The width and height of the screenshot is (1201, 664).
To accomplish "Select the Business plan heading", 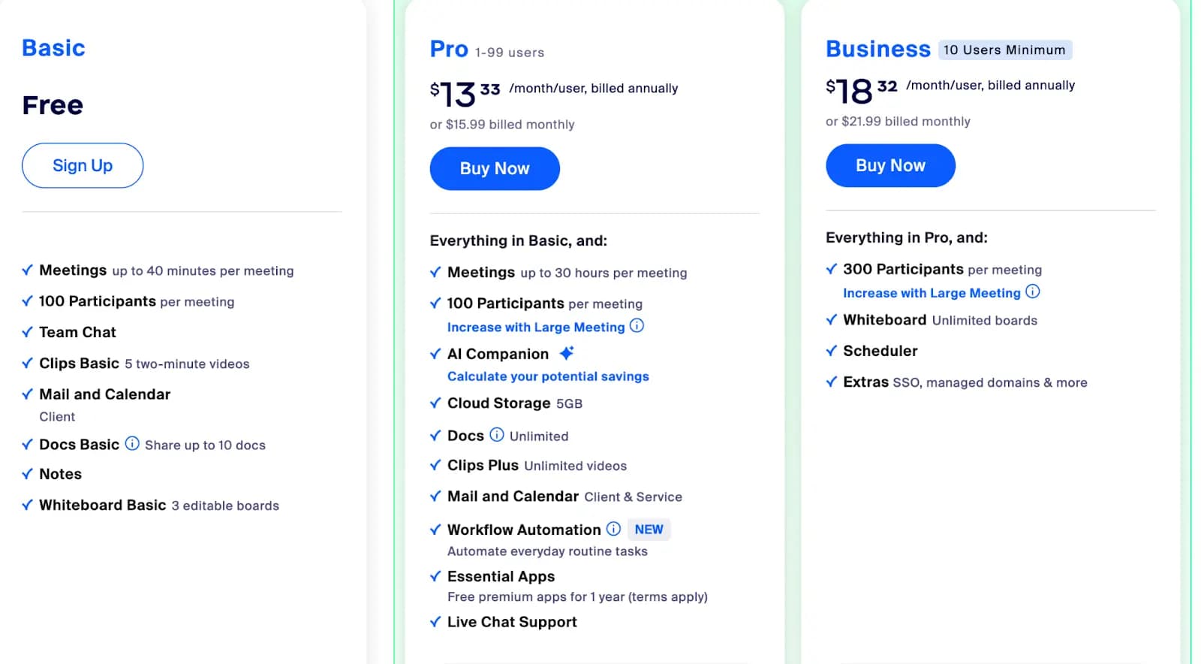I will tap(877, 49).
